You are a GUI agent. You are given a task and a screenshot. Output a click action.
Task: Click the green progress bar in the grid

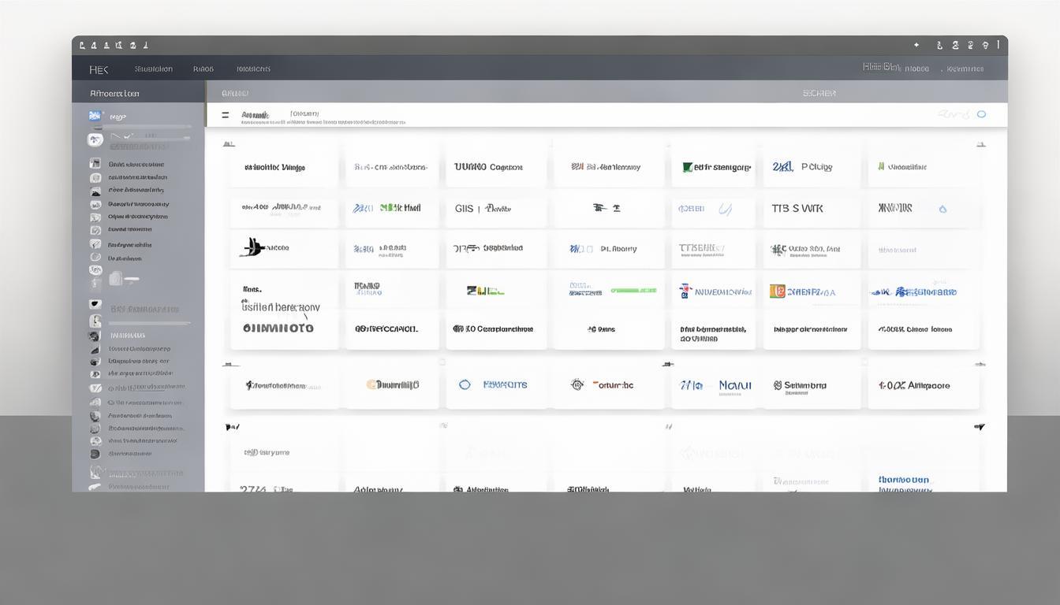point(633,291)
